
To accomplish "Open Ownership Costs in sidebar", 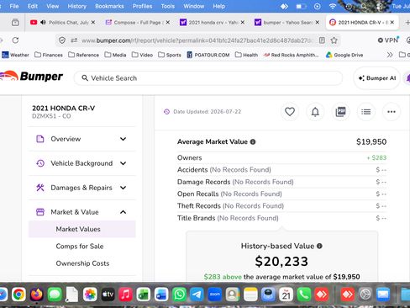I will pos(82,263).
